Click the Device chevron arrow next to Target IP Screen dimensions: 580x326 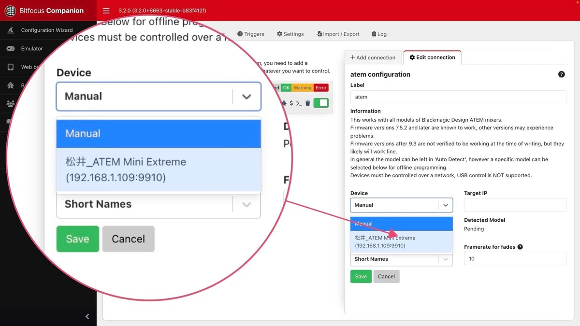tap(446, 205)
